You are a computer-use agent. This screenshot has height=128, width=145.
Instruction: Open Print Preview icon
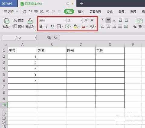point(42,11)
